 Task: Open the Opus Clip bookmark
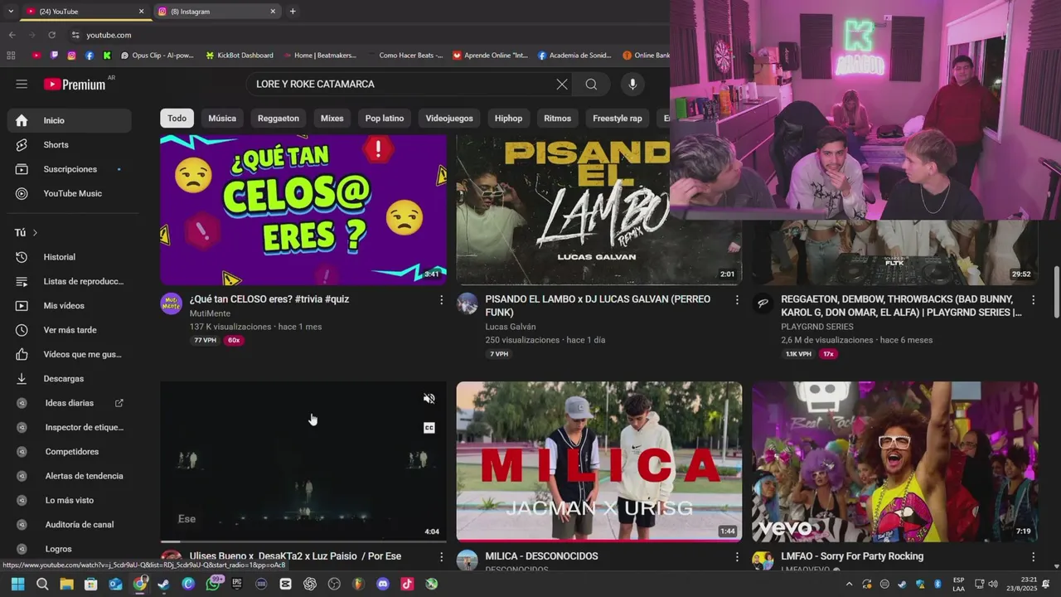pos(157,56)
